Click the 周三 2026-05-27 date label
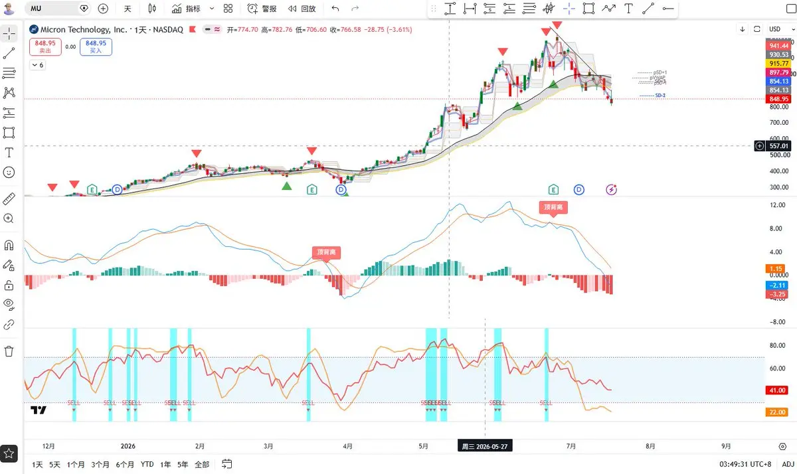 [x=485, y=446]
